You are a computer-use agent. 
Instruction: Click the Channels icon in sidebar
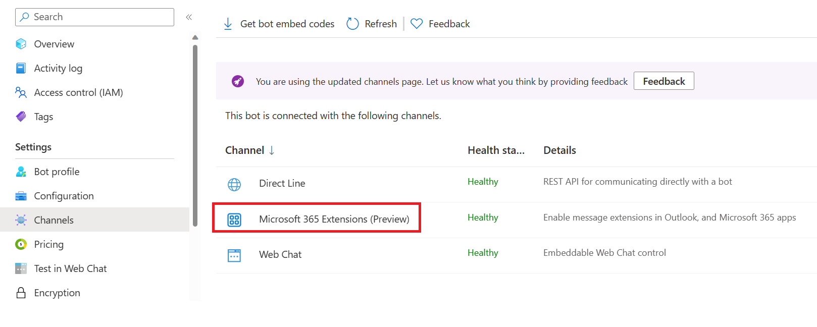point(21,220)
